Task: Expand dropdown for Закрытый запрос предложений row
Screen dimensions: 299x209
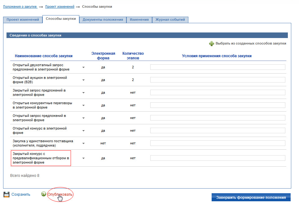Action: pos(83,92)
